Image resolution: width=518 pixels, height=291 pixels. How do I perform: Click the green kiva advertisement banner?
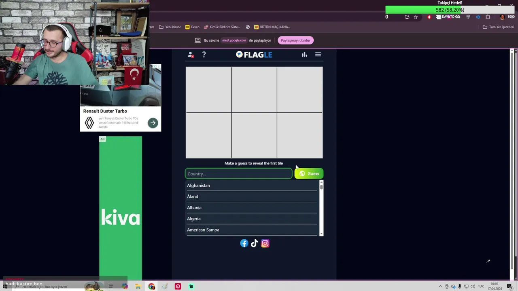click(121, 208)
